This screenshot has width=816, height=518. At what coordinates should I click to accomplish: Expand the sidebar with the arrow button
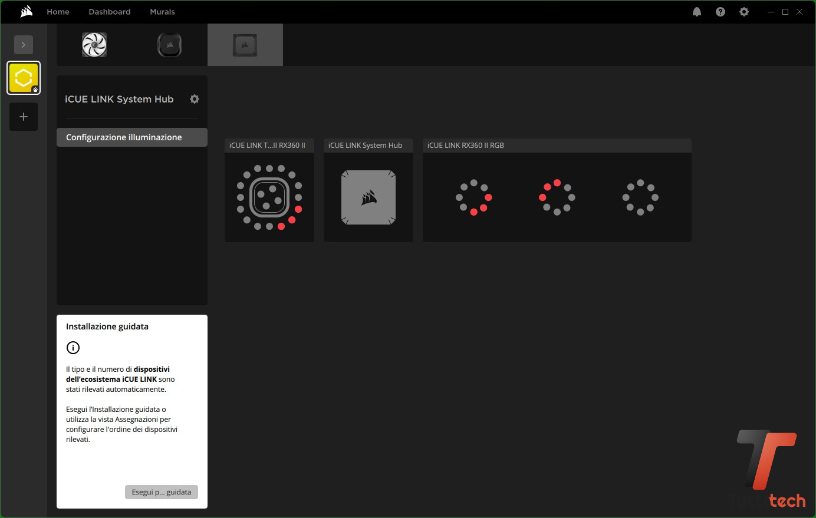24,45
